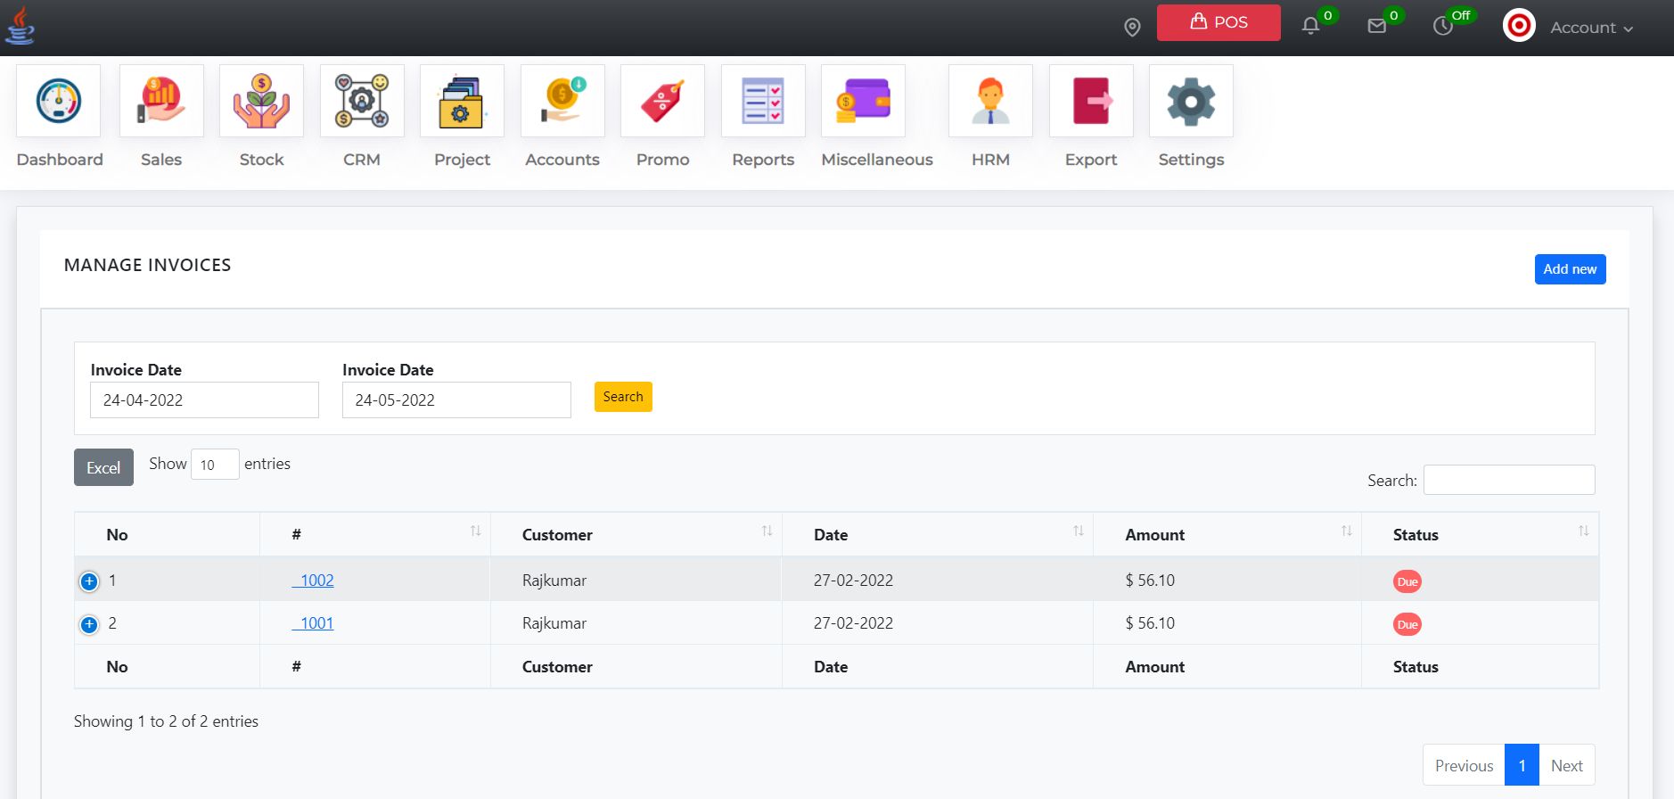Open the Export module icon

(1091, 101)
